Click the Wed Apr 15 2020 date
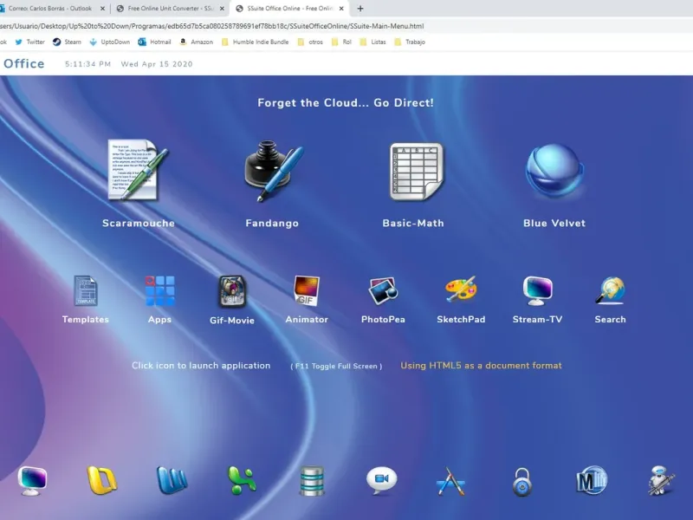 (x=157, y=64)
